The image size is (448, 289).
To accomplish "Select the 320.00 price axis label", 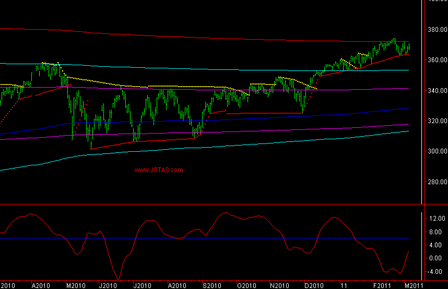I will point(437,121).
